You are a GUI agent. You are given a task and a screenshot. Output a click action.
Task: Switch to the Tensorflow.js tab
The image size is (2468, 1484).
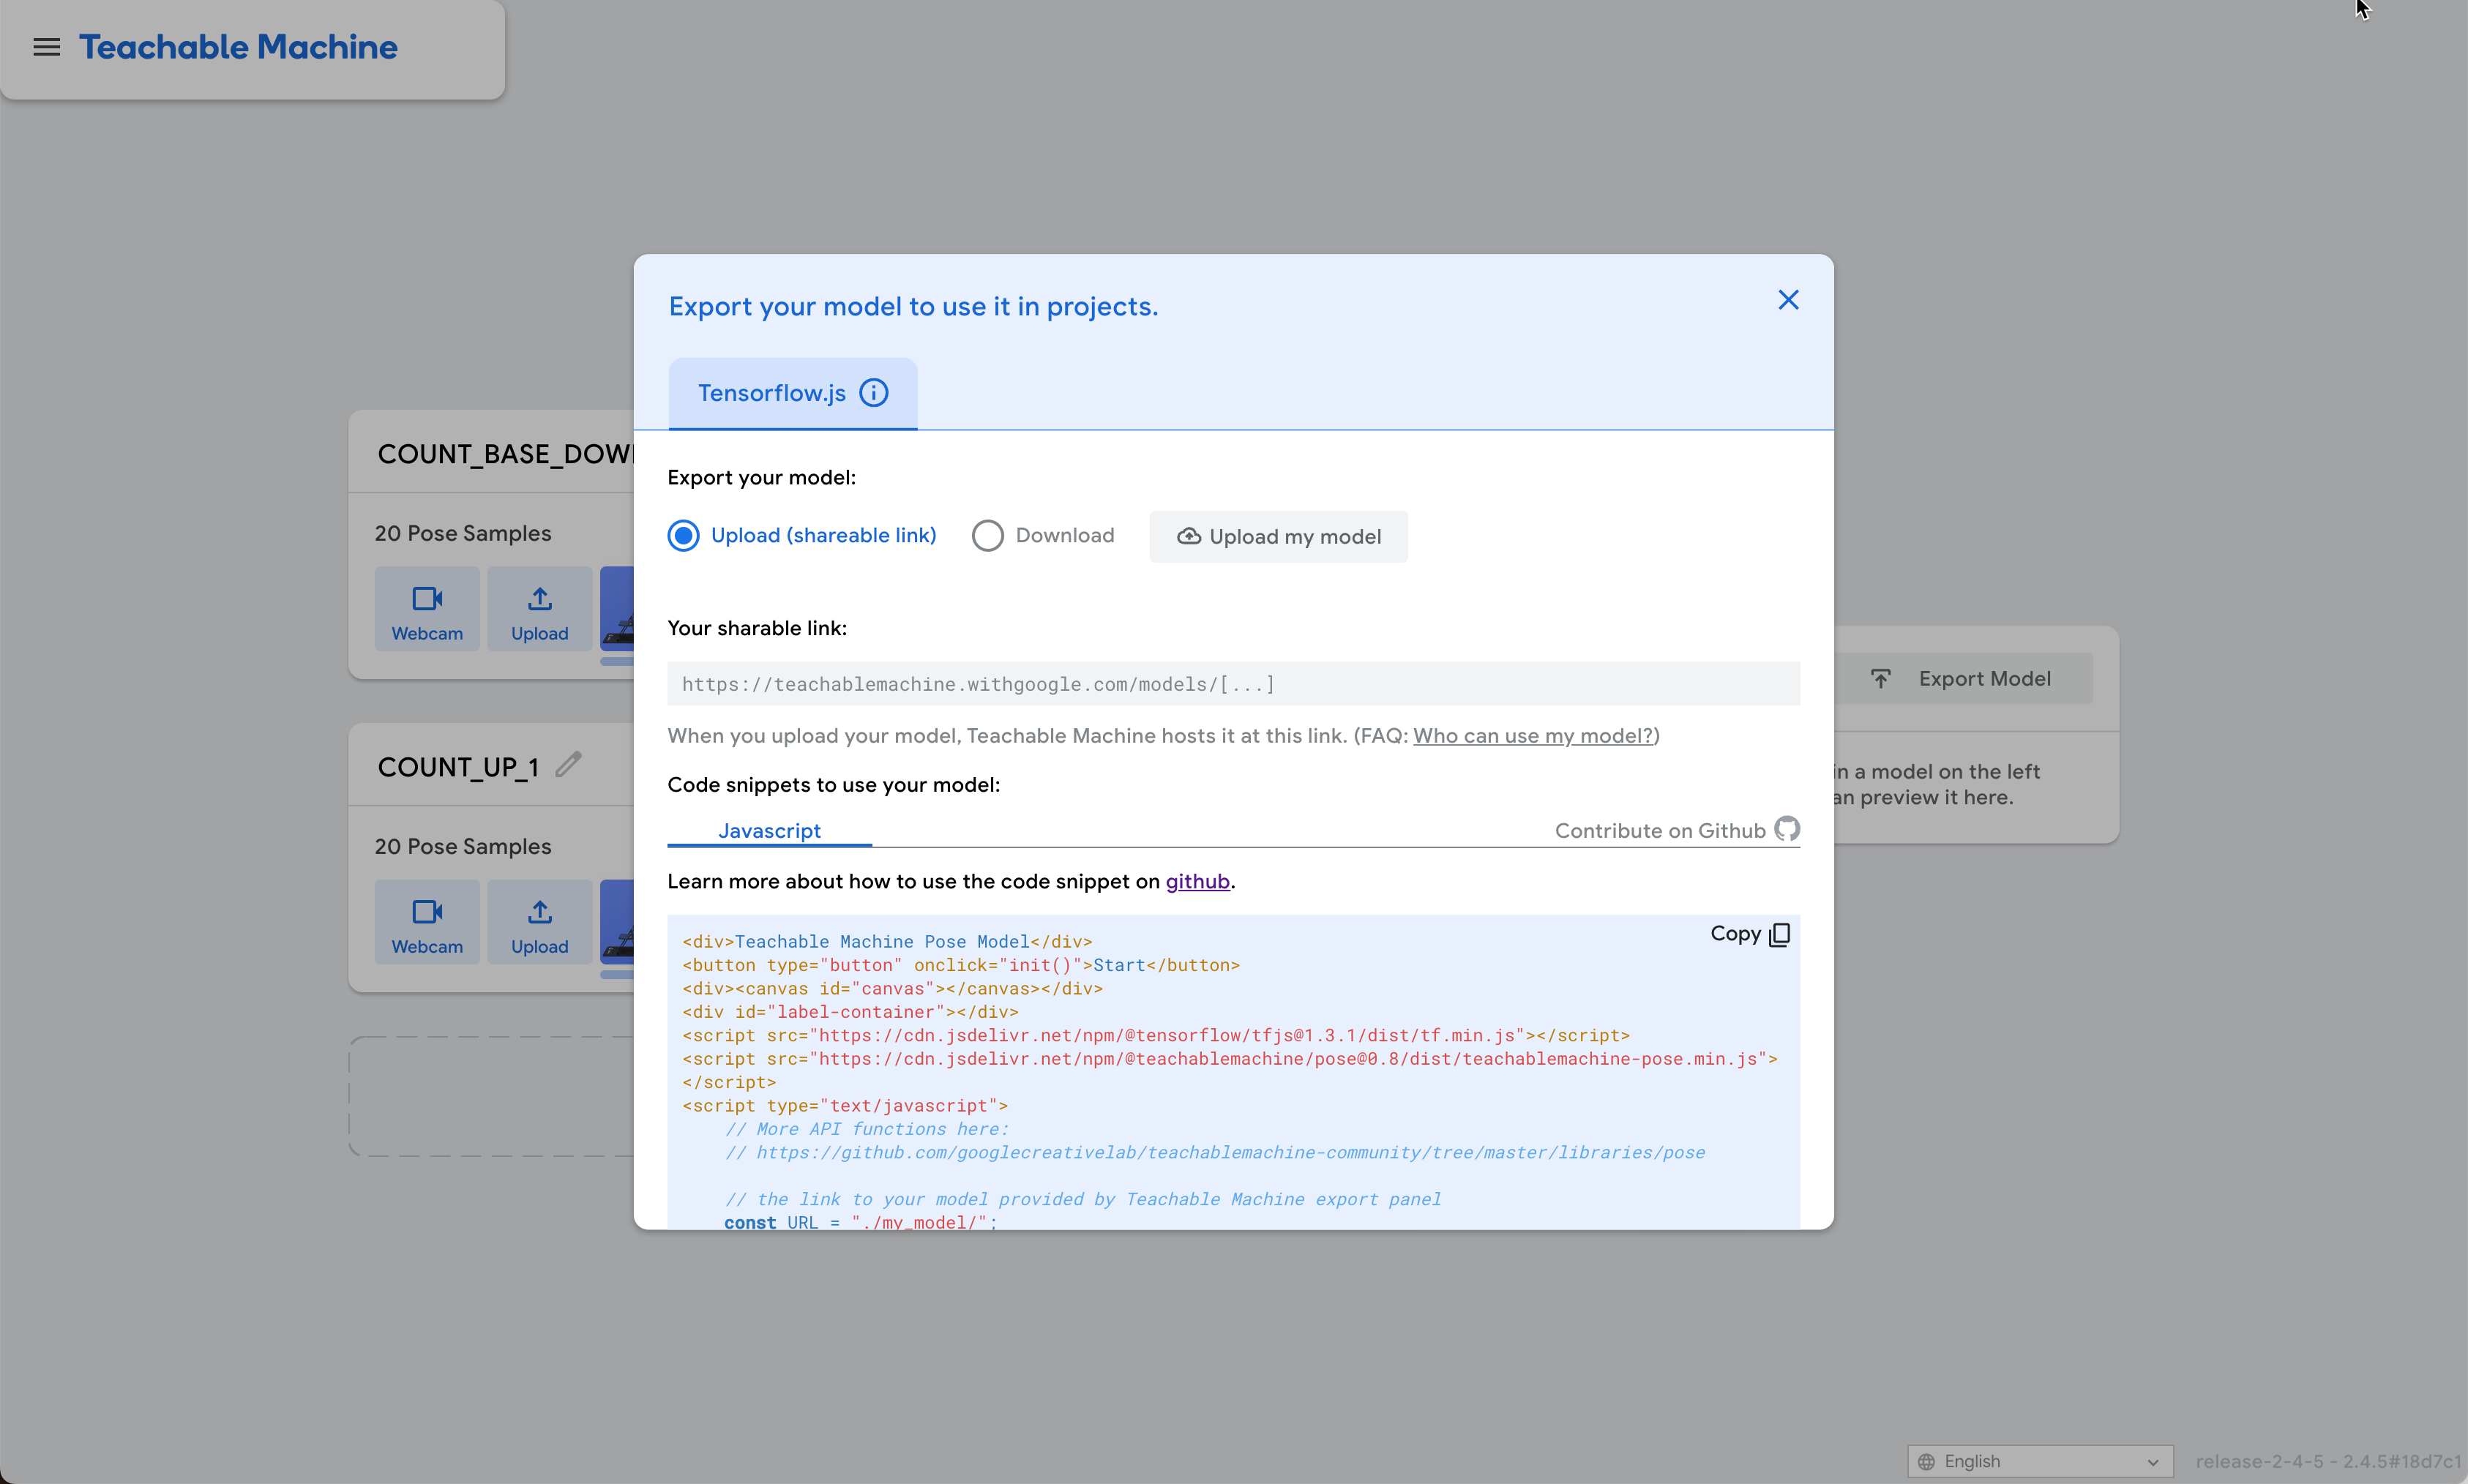(x=772, y=393)
